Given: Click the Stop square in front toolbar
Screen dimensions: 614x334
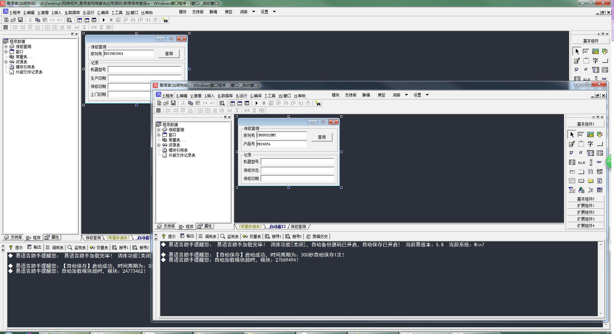Looking at the screenshot, I should point(264,103).
